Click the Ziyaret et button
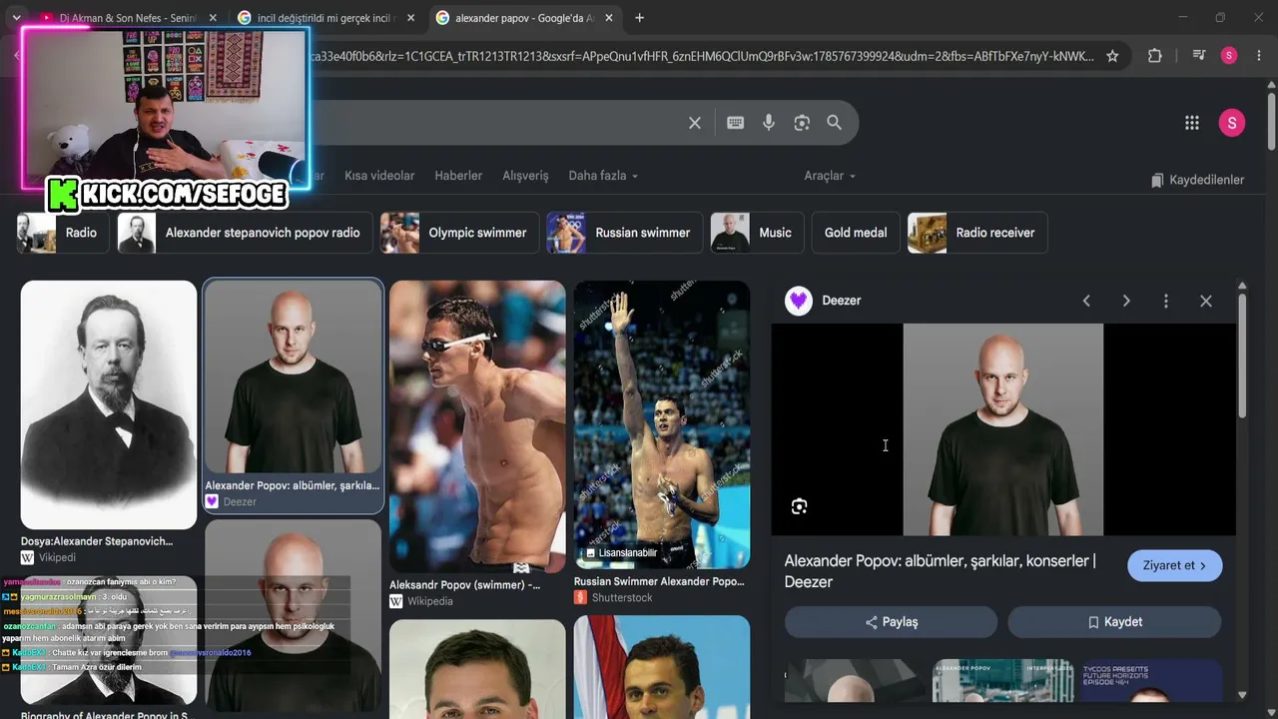Viewport: 1278px width, 719px height. [1175, 565]
